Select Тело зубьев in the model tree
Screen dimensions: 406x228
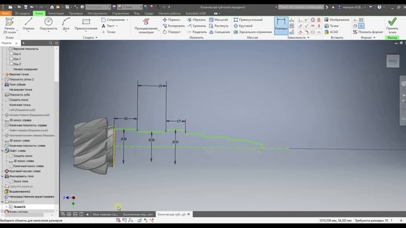click(x=17, y=84)
